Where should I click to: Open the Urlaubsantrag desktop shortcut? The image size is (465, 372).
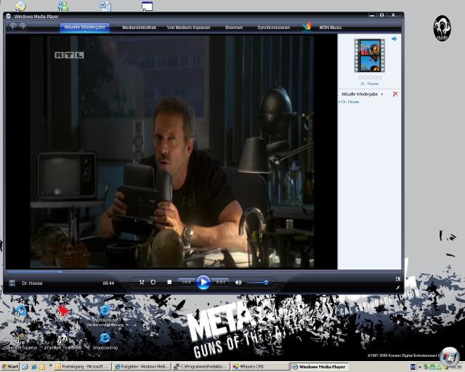105,341
